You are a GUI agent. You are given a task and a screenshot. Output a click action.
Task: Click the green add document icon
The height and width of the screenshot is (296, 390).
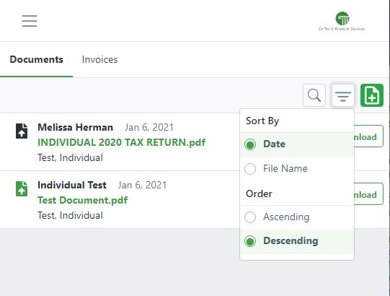point(372,95)
